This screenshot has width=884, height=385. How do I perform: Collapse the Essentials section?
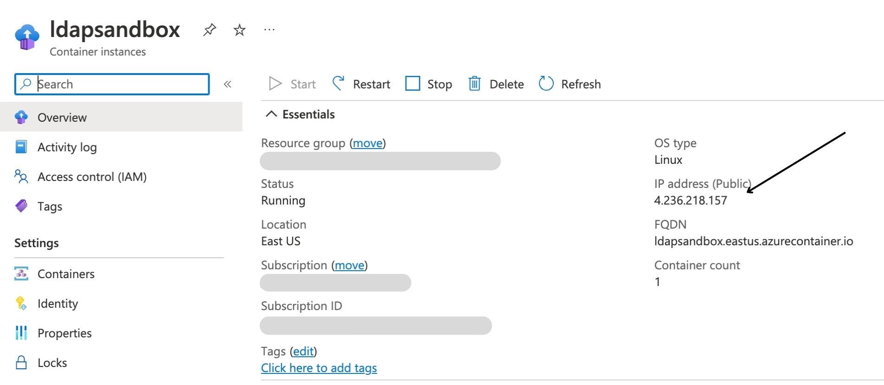tap(271, 114)
